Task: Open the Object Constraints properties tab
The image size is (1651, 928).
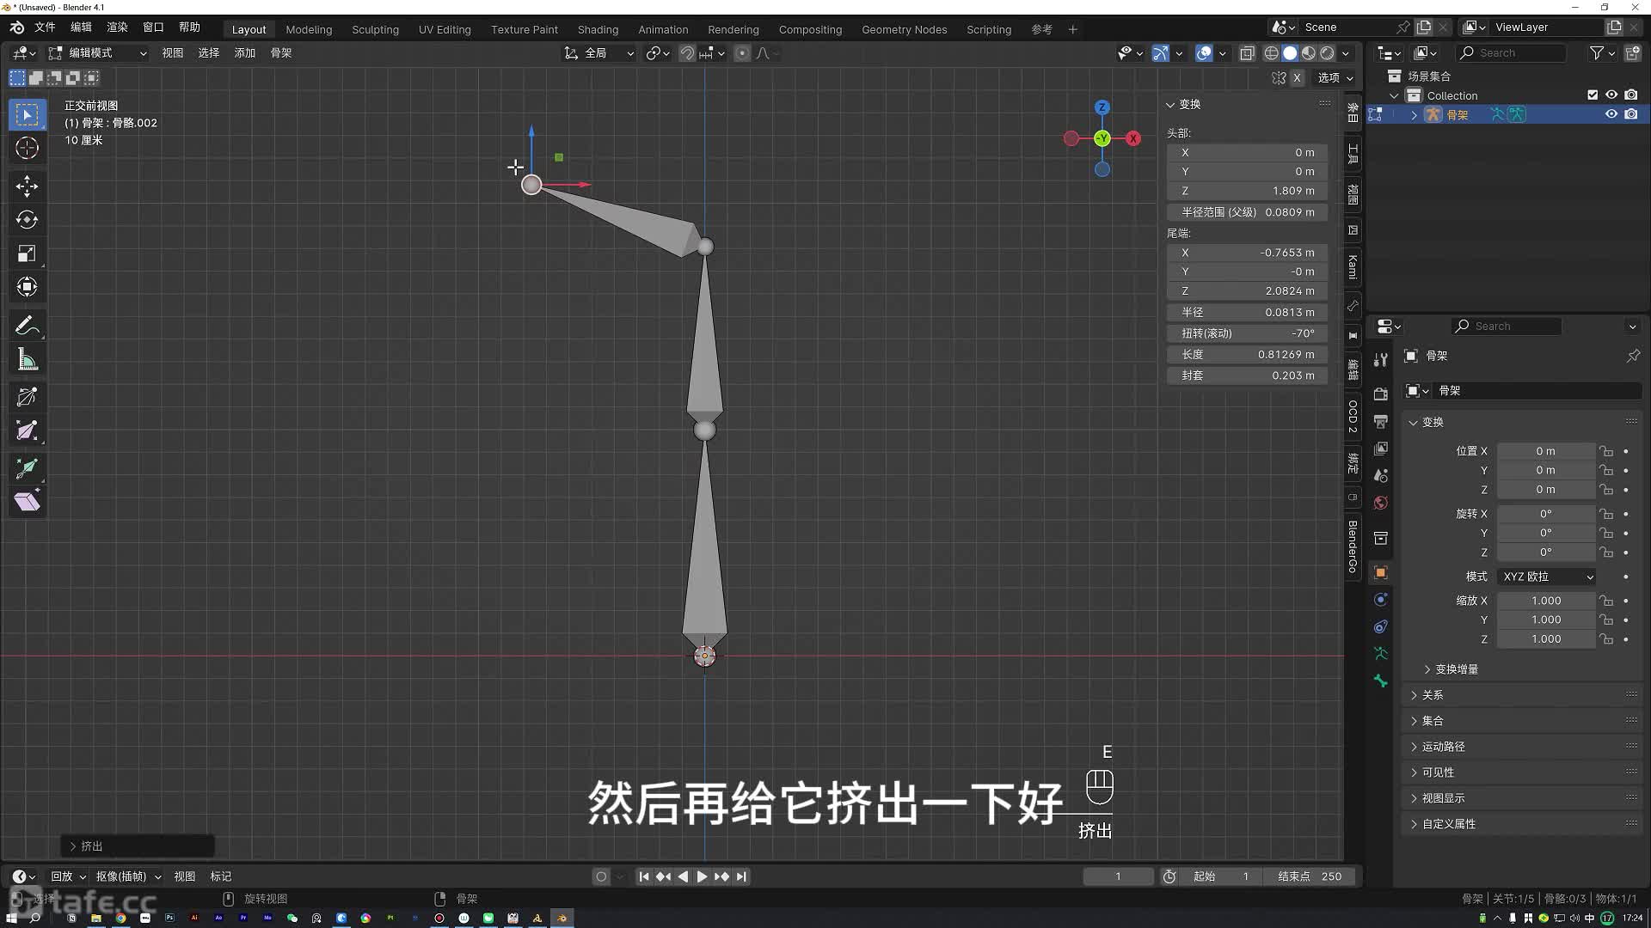Action: point(1380,626)
